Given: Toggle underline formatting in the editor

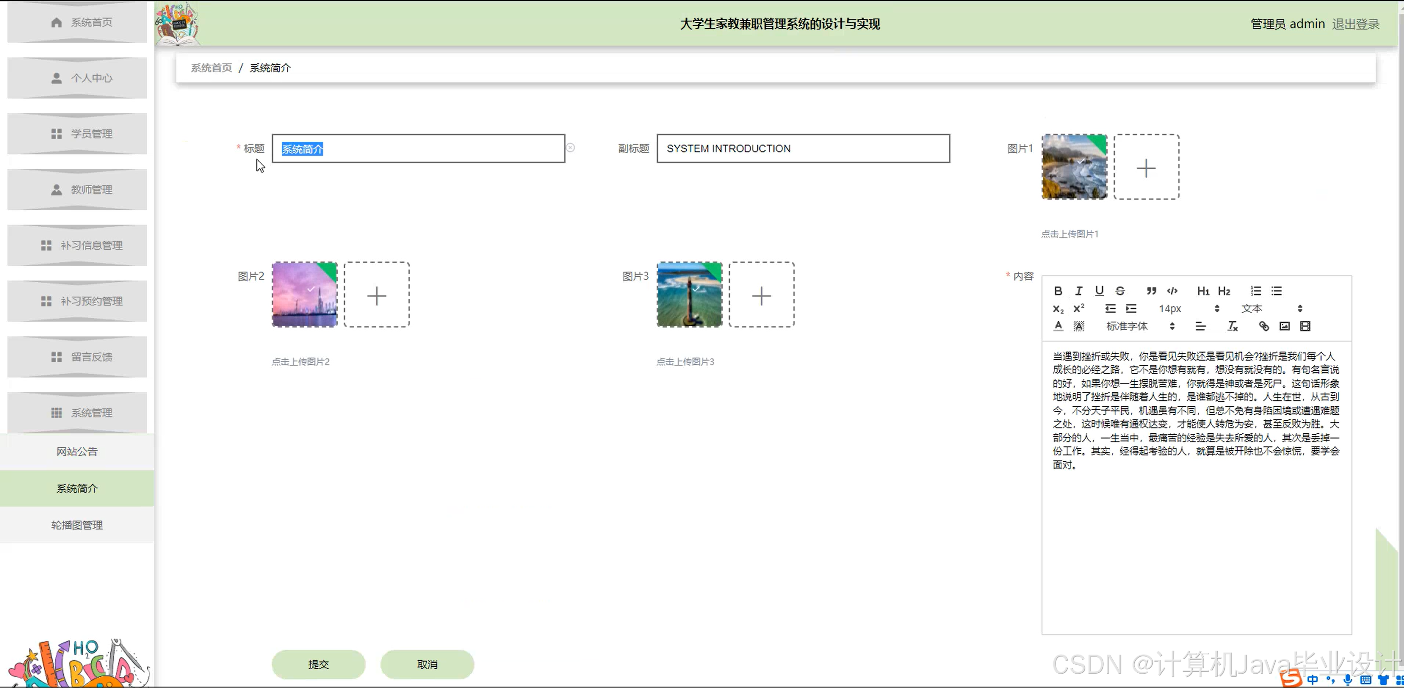Looking at the screenshot, I should (1099, 291).
